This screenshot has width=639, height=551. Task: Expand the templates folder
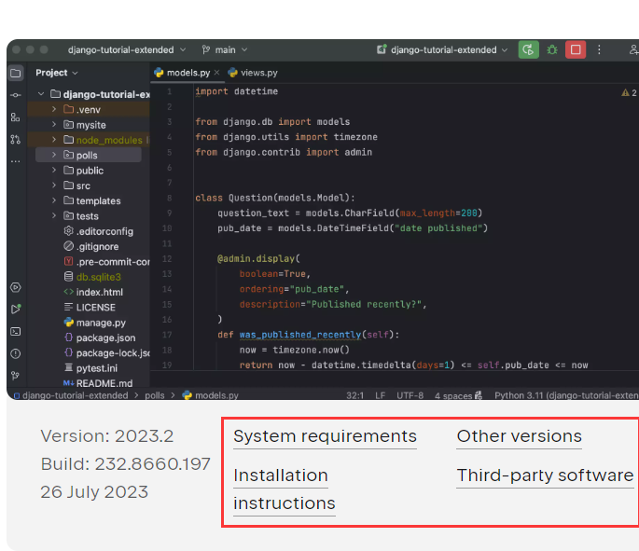[x=54, y=200]
